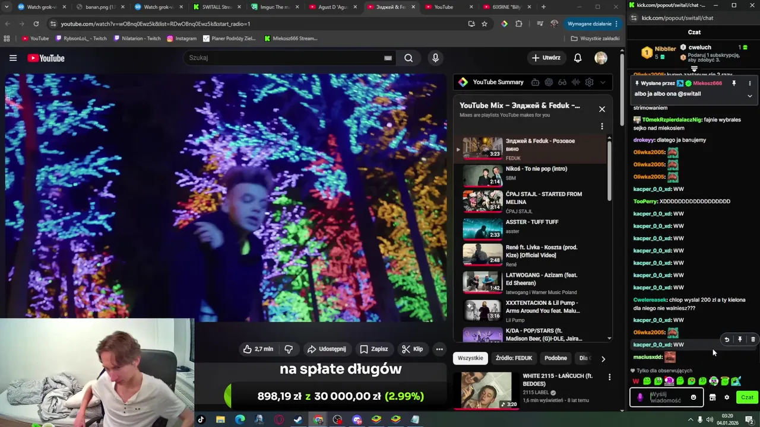This screenshot has height=427, width=760.
Task: Click the ChatGPT icon in YouTube Summary bar
Action: tap(549, 82)
